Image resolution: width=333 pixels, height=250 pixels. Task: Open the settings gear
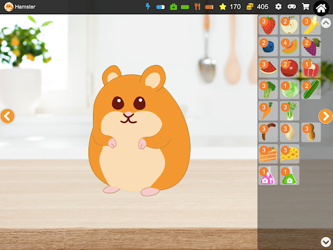pos(278,7)
